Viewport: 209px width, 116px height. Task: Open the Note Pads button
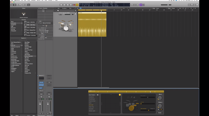(x=192, y=5)
